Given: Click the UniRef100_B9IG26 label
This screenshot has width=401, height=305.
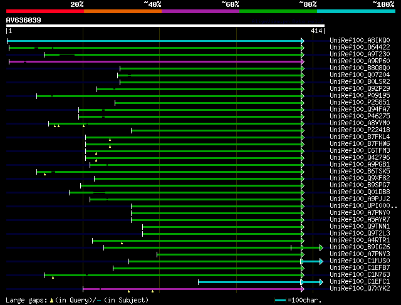Looking at the screenshot, I should [x=360, y=247].
